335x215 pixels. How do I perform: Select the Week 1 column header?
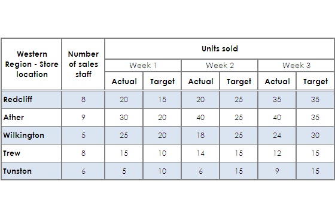[143, 66]
